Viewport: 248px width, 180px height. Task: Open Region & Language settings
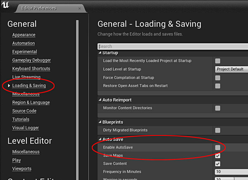tap(31, 102)
